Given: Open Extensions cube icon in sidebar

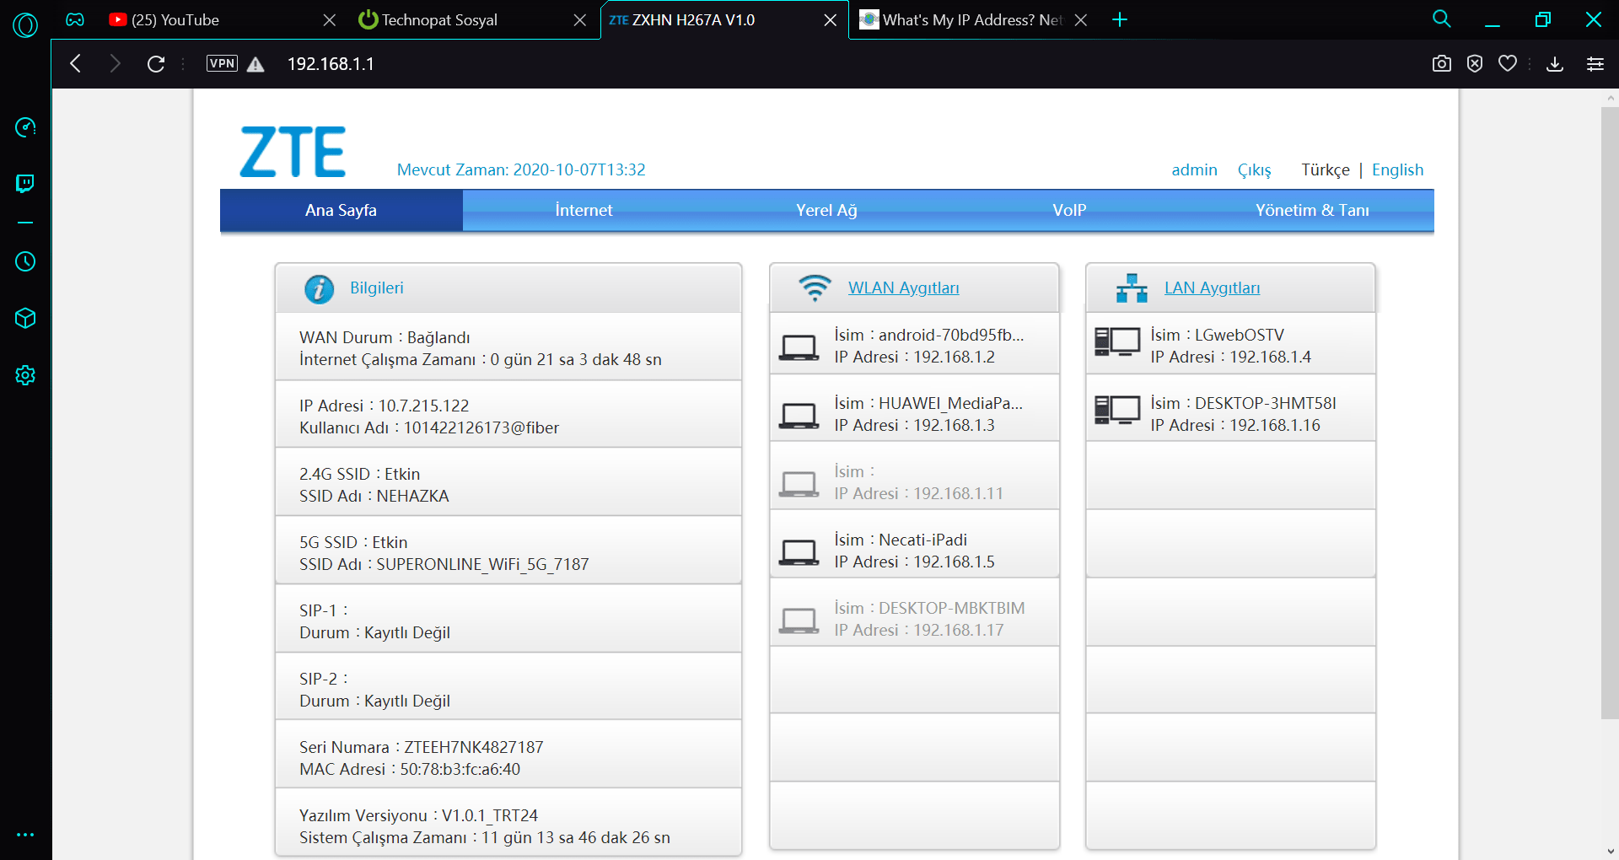Looking at the screenshot, I should coord(25,318).
